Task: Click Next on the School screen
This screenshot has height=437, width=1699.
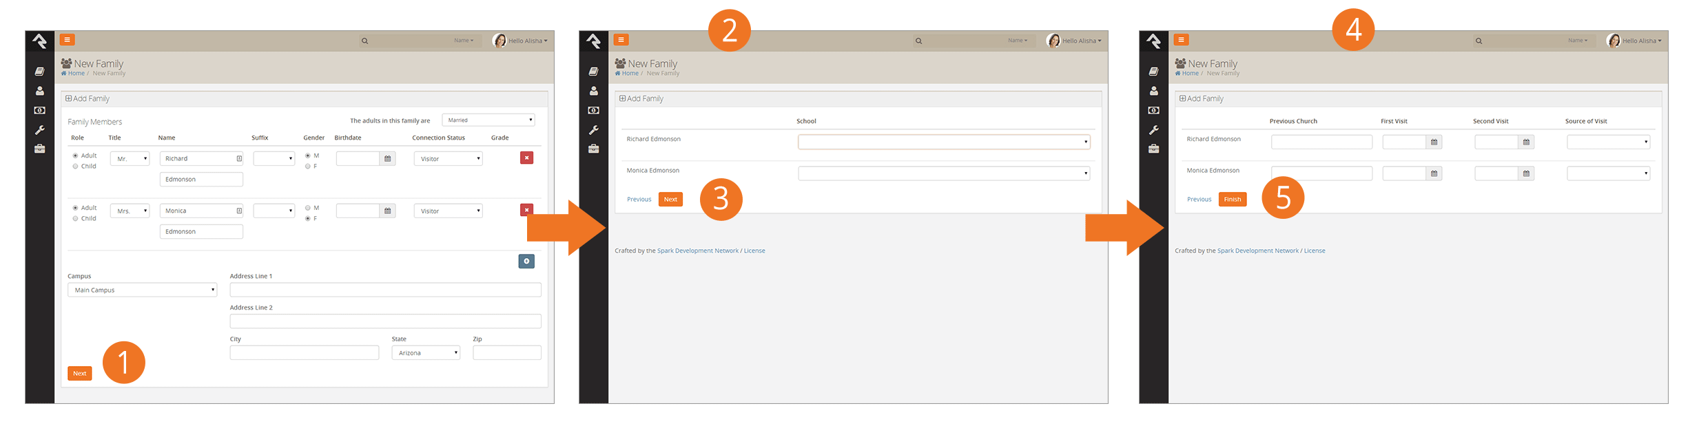Action: point(670,200)
